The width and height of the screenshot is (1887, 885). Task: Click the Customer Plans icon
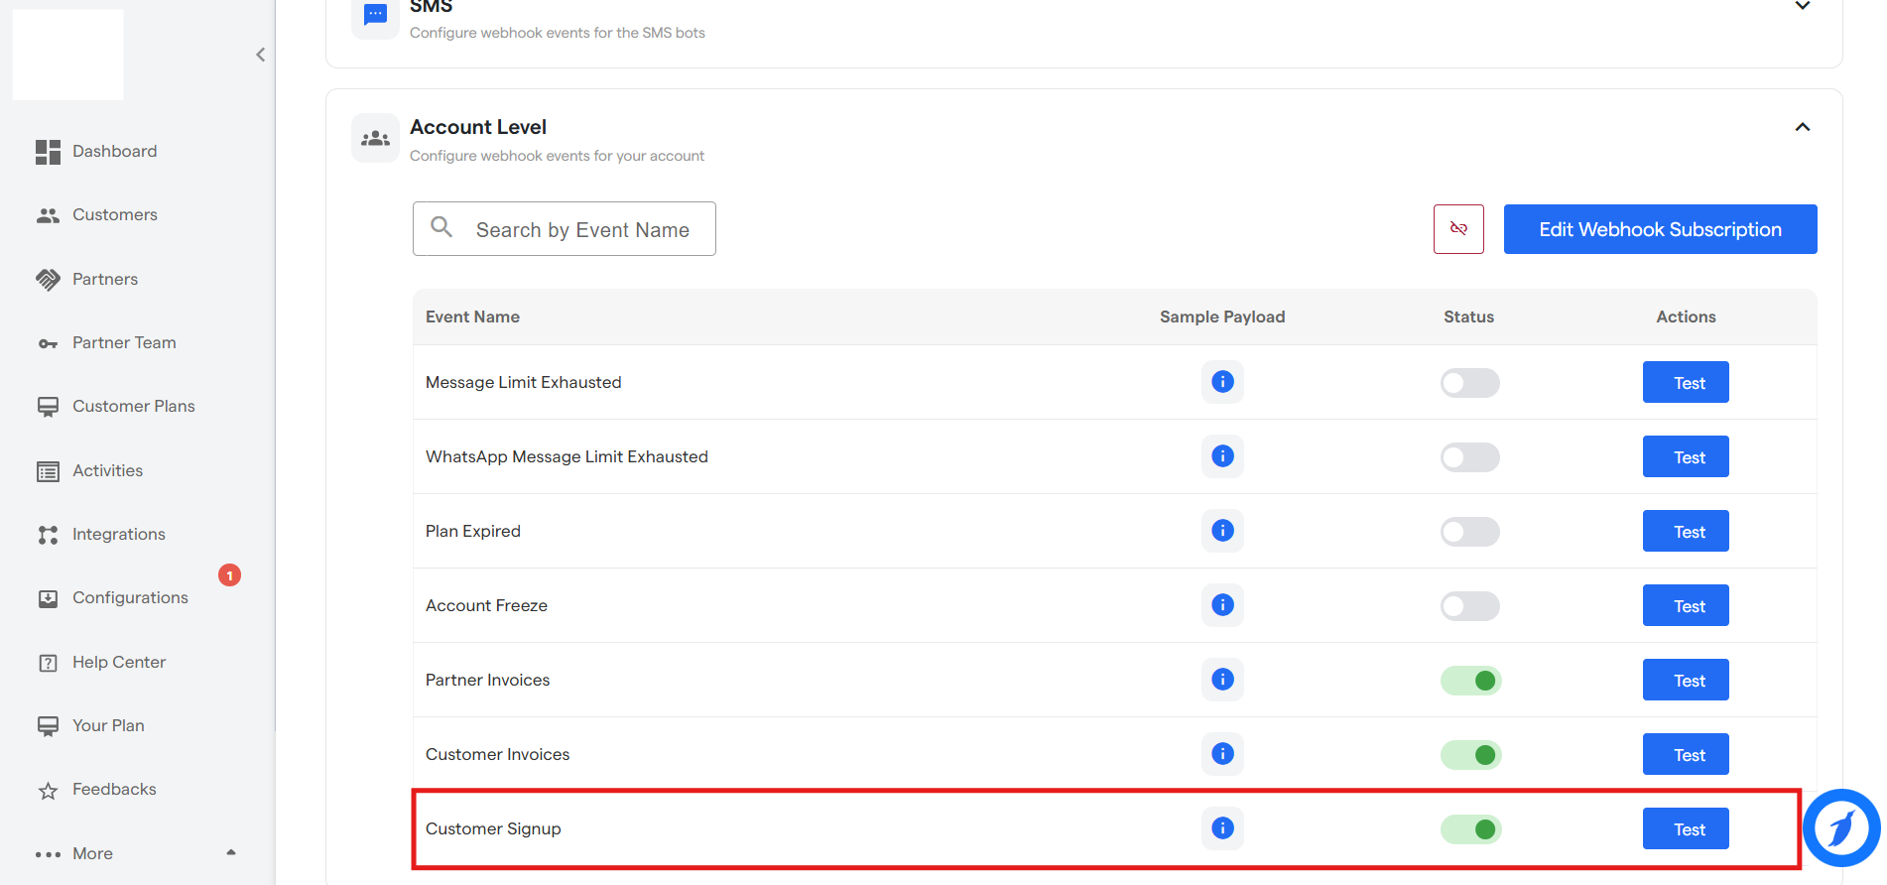(x=48, y=407)
